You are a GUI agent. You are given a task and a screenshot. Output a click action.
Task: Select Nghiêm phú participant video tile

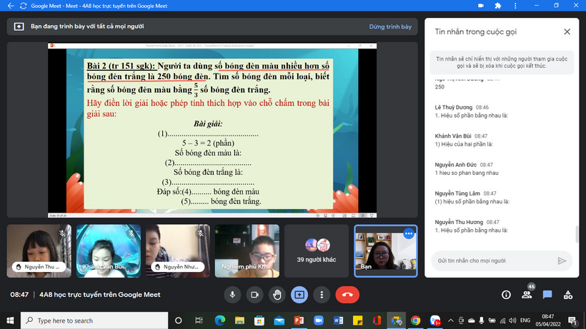247,250
